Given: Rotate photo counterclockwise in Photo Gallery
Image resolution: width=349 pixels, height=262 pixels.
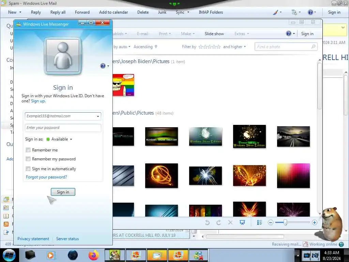Looking at the screenshot, I should click(x=207, y=222).
